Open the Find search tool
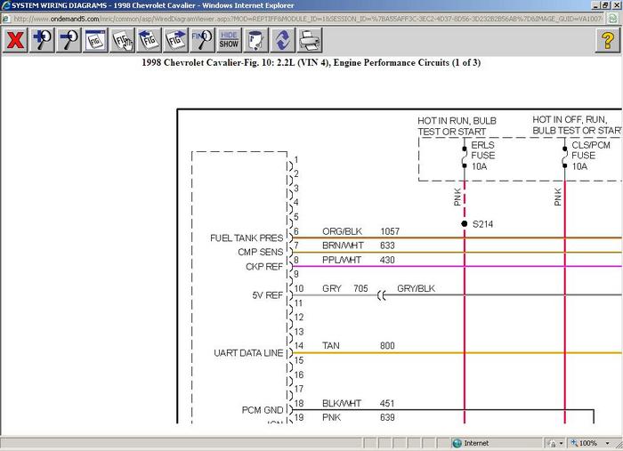The image size is (623, 451). 202,40
